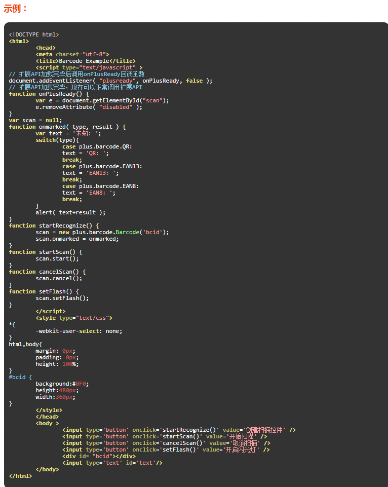Click 'function setFlash() {' line
Screen dimensions: 388x487
(x=44, y=291)
